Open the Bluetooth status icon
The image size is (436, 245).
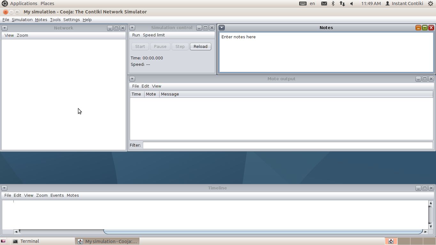point(333,4)
